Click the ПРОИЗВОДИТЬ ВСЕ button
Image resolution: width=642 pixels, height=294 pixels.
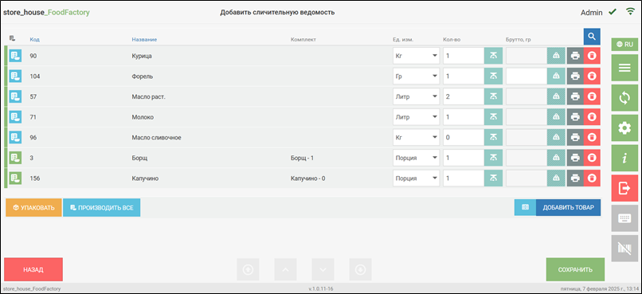click(x=101, y=208)
